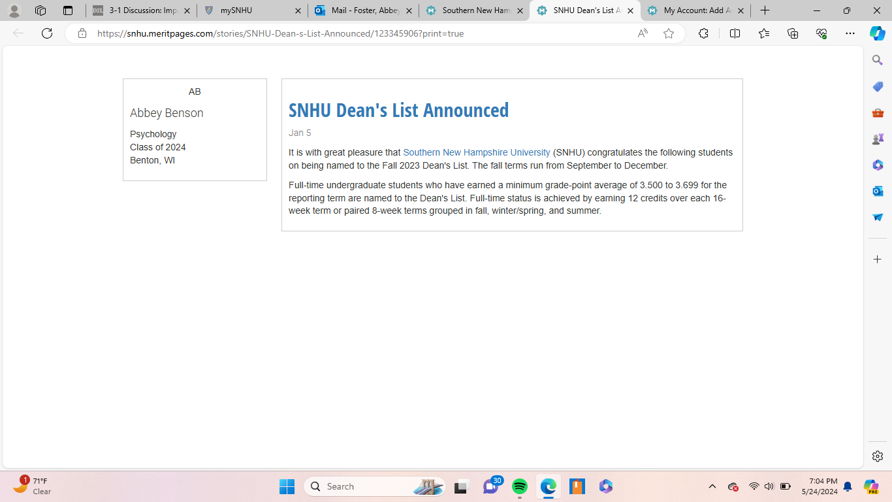This screenshot has width=892, height=502.
Task: Switch to mySNHU tab
Action: coord(252,10)
